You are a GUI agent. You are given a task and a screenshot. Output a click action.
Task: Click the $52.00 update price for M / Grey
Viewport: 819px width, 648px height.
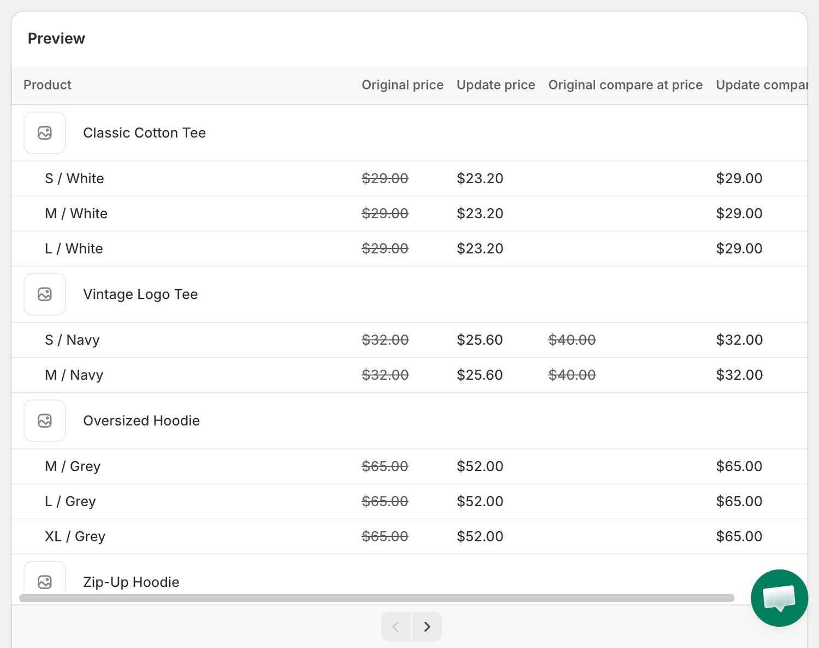[x=480, y=466]
